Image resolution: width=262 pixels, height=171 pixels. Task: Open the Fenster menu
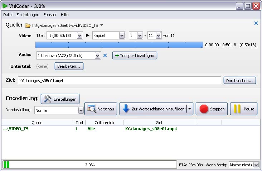(50, 15)
